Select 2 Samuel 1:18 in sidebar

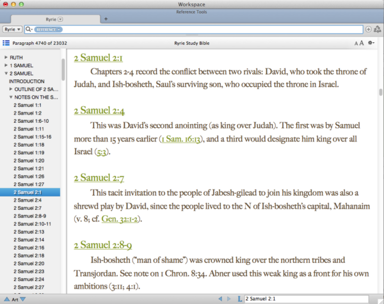(29, 145)
